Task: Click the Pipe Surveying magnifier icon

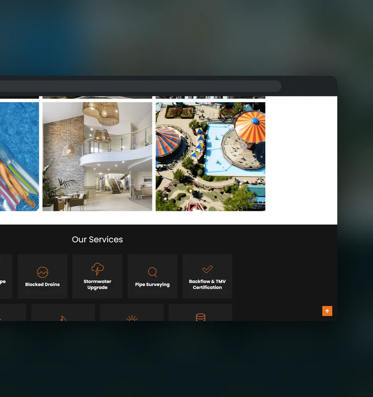Action: [x=153, y=272]
